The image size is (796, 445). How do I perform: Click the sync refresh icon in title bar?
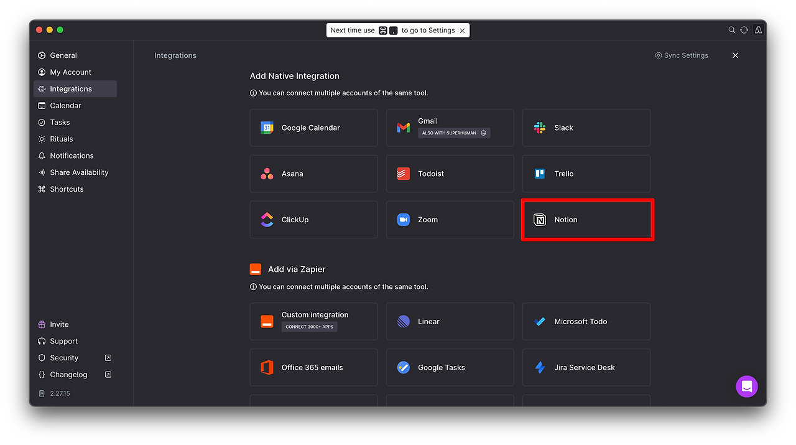744,30
